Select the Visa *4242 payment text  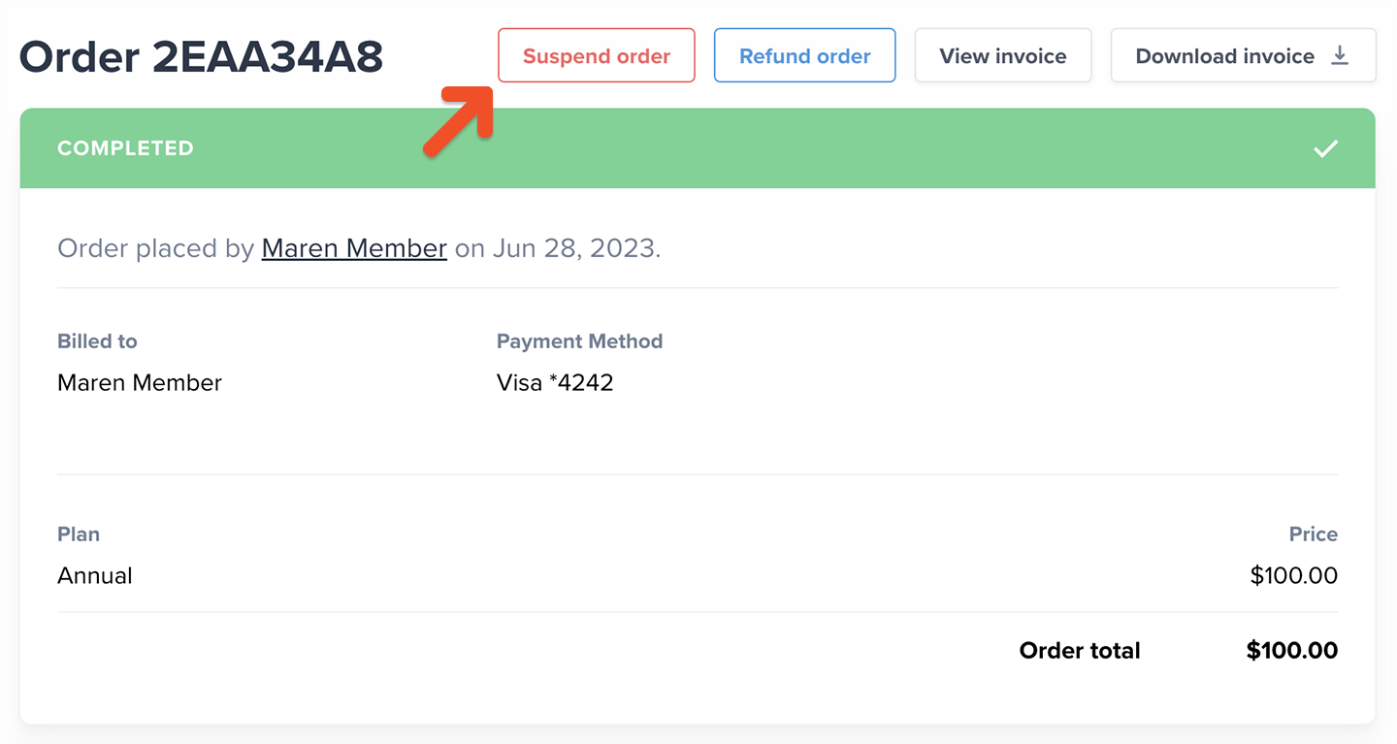click(555, 383)
